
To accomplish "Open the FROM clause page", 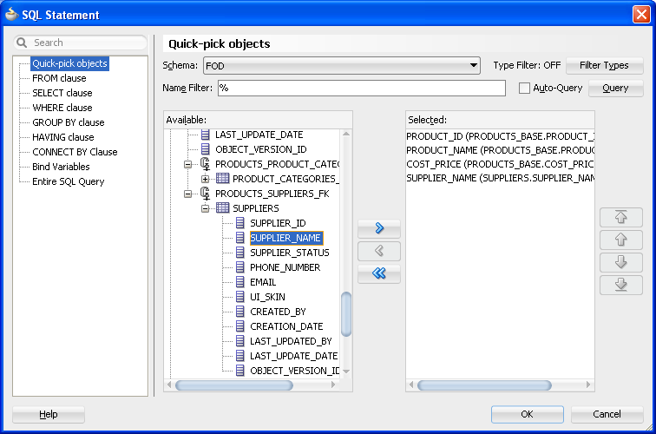I will click(x=59, y=78).
